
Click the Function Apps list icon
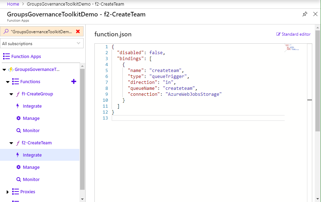coord(6,56)
